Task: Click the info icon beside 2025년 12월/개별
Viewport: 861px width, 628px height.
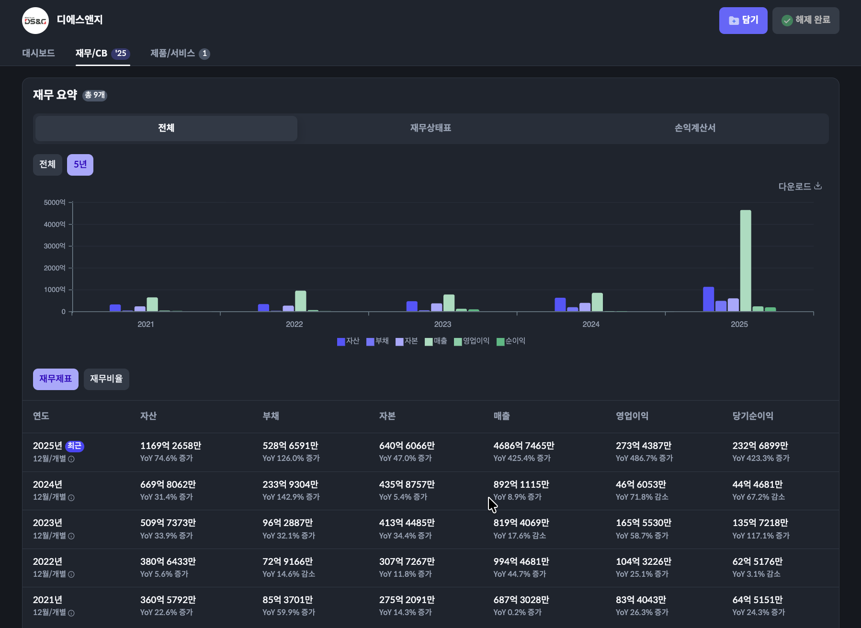Action: (71, 459)
